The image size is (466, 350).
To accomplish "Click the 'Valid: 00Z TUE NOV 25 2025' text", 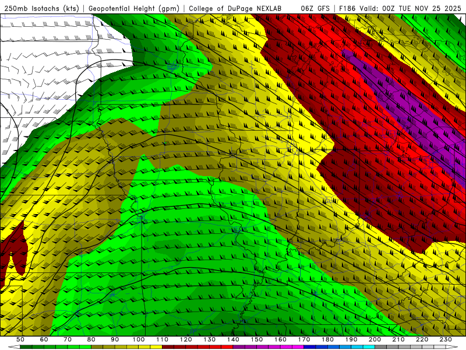I will coord(411,8).
